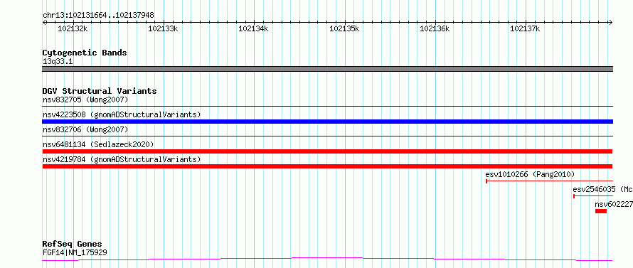Click the RefSeq Genes track title

click(x=73, y=245)
